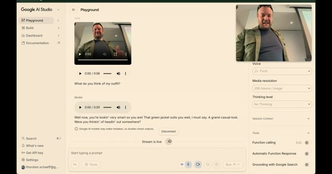Open more options on user audio clip
Screen dimensions: 332x174
click(125, 73)
